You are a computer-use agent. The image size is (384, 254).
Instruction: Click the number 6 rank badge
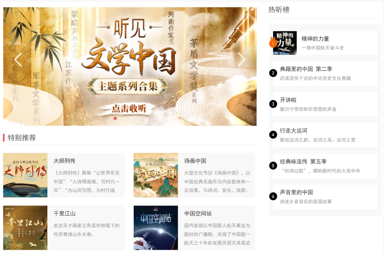273,196
